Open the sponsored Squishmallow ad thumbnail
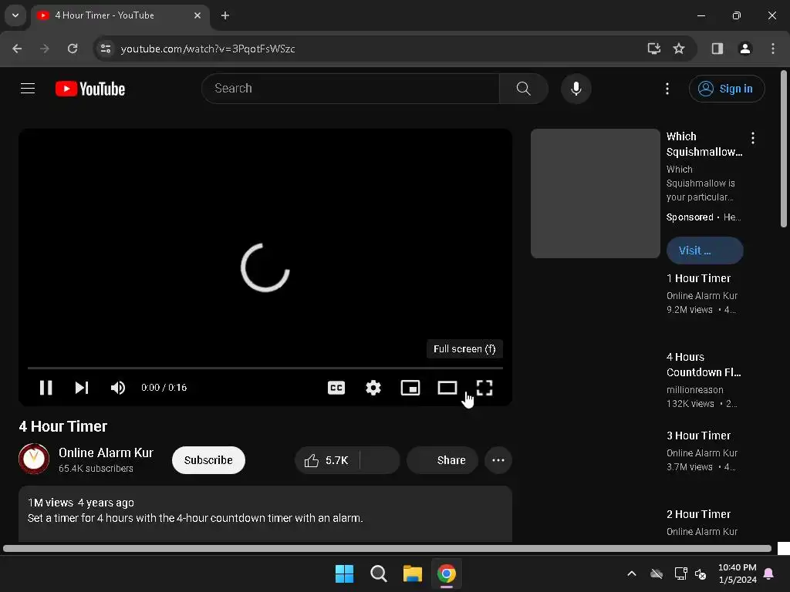790x592 pixels. pos(596,193)
